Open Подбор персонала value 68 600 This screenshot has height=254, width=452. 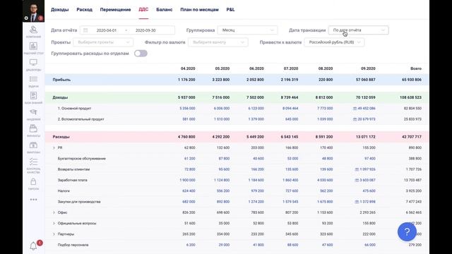pos(292,245)
